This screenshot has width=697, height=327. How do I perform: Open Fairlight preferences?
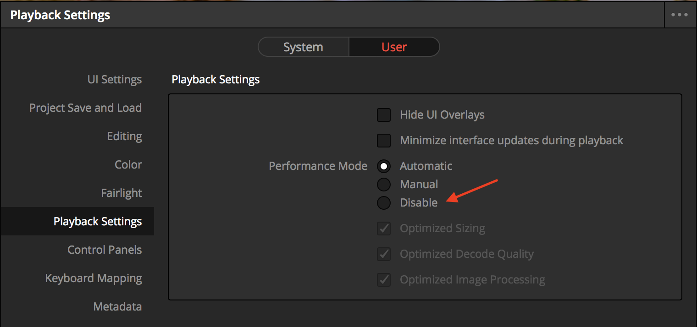(x=122, y=193)
